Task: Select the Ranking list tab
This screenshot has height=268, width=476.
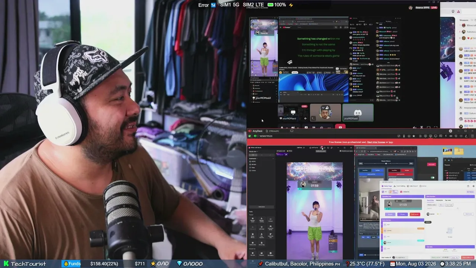Action: 439,200
